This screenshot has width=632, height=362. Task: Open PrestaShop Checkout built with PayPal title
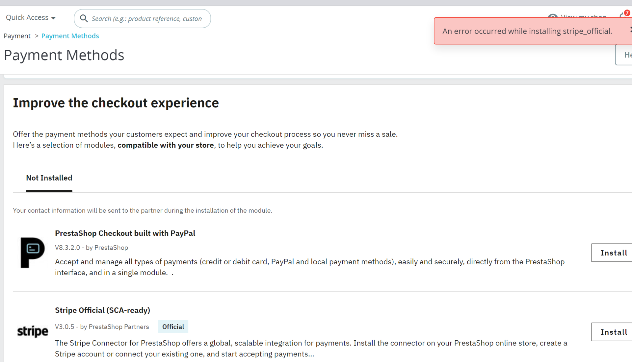click(x=125, y=233)
